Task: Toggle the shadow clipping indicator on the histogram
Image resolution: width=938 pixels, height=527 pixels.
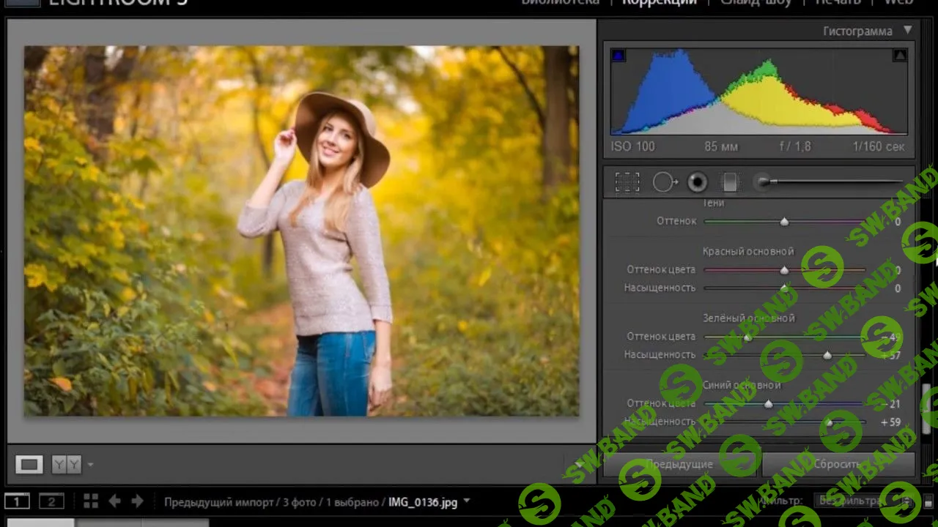Action: (618, 55)
